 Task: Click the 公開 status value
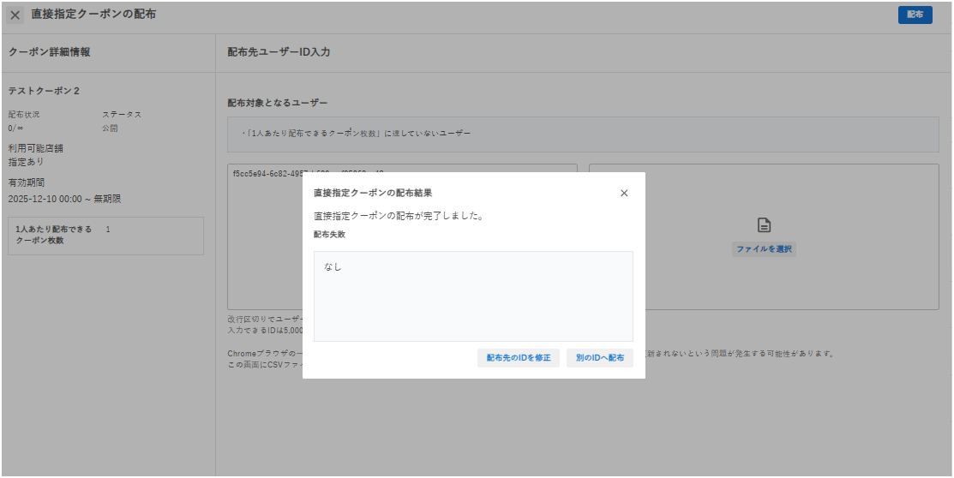tap(111, 128)
